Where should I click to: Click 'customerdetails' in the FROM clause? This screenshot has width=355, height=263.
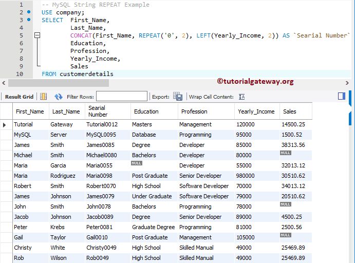86,74
